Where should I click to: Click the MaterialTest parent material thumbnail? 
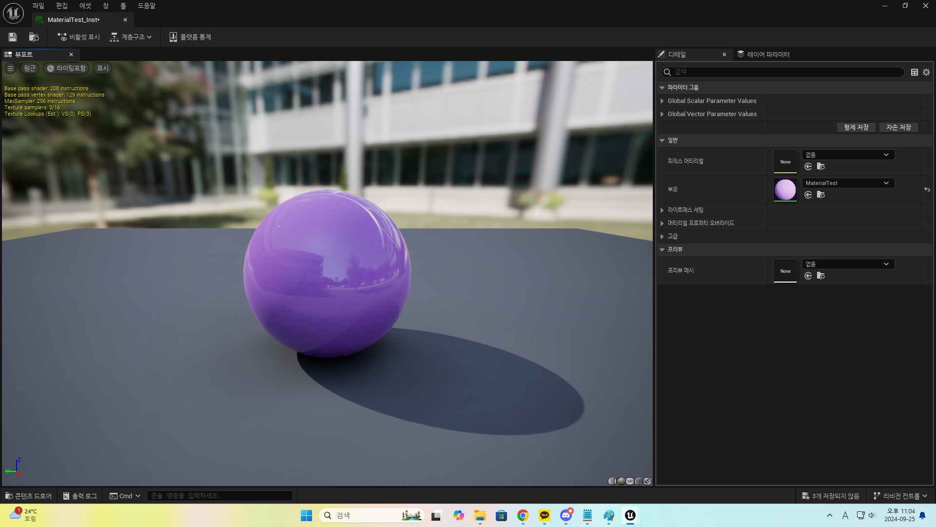tap(785, 189)
